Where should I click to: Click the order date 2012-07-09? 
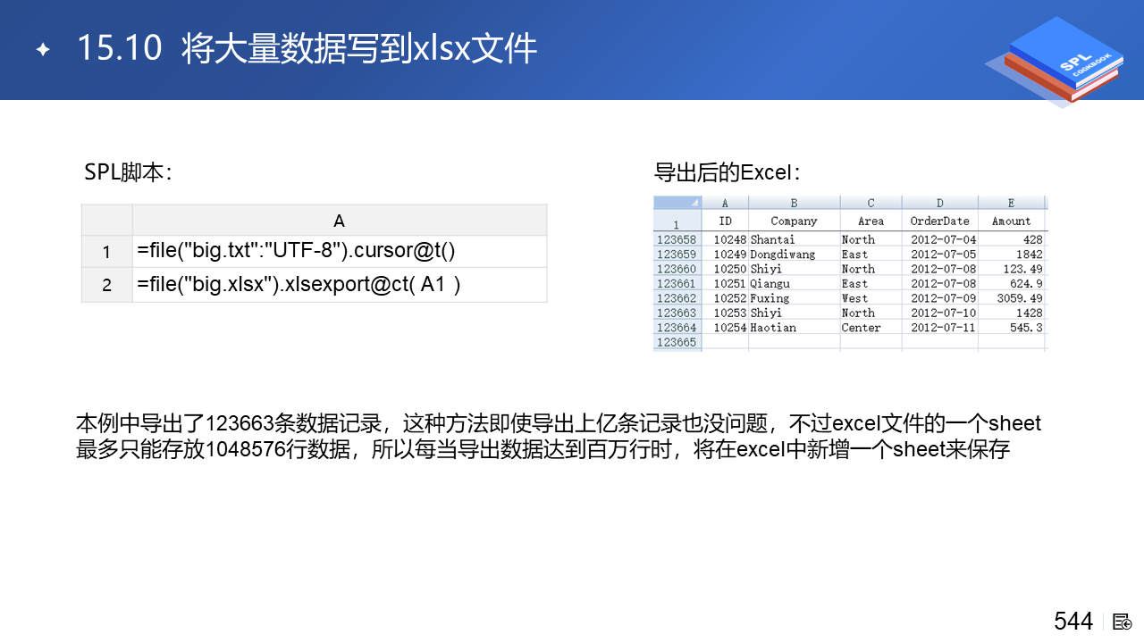(x=940, y=298)
